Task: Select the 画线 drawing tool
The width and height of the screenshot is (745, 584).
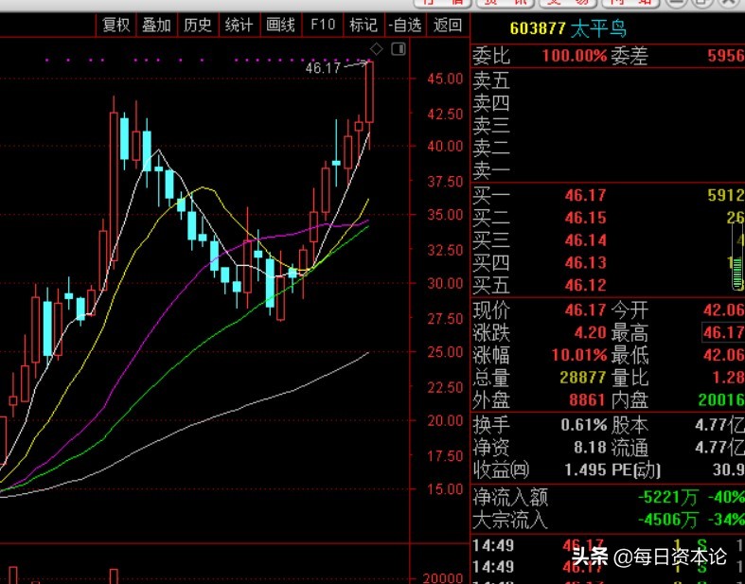Action: (x=281, y=26)
